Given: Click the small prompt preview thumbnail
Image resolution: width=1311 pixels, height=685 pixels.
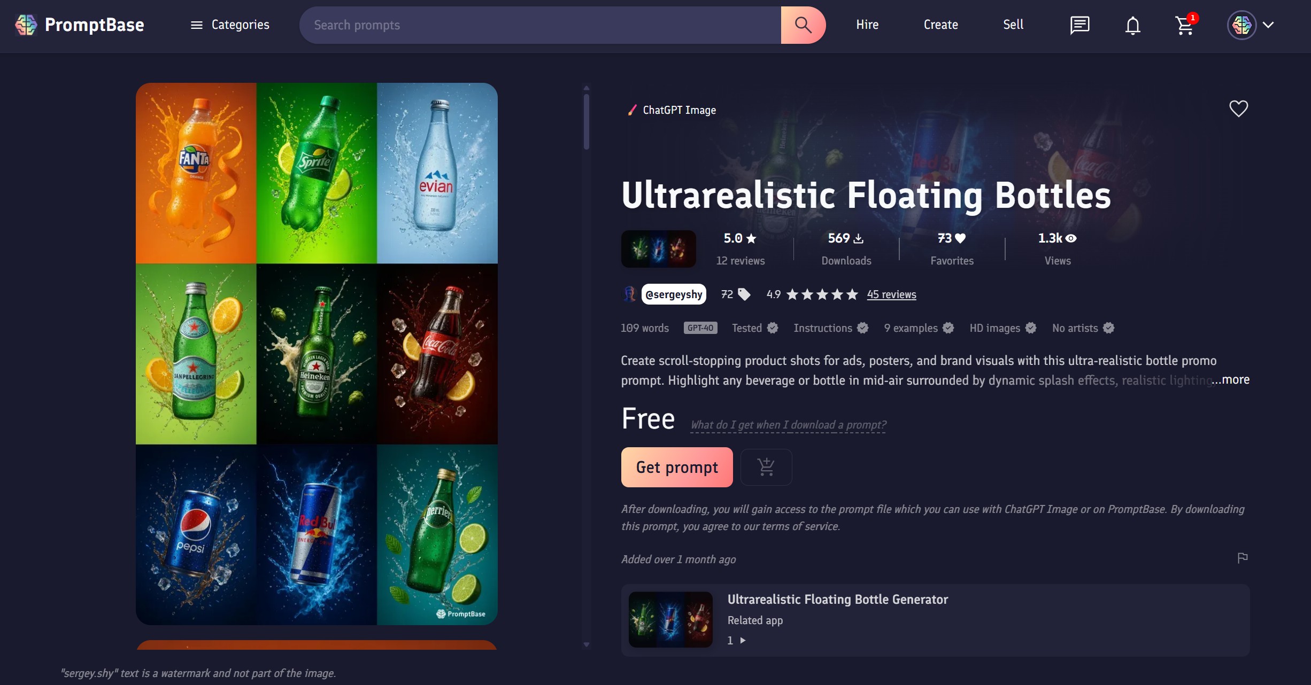Looking at the screenshot, I should click(x=658, y=249).
